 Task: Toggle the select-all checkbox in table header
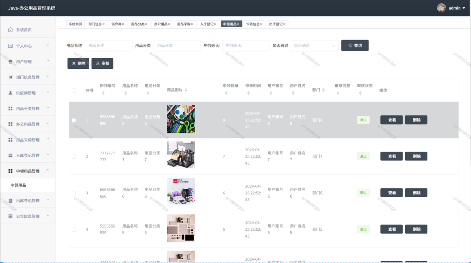74,91
